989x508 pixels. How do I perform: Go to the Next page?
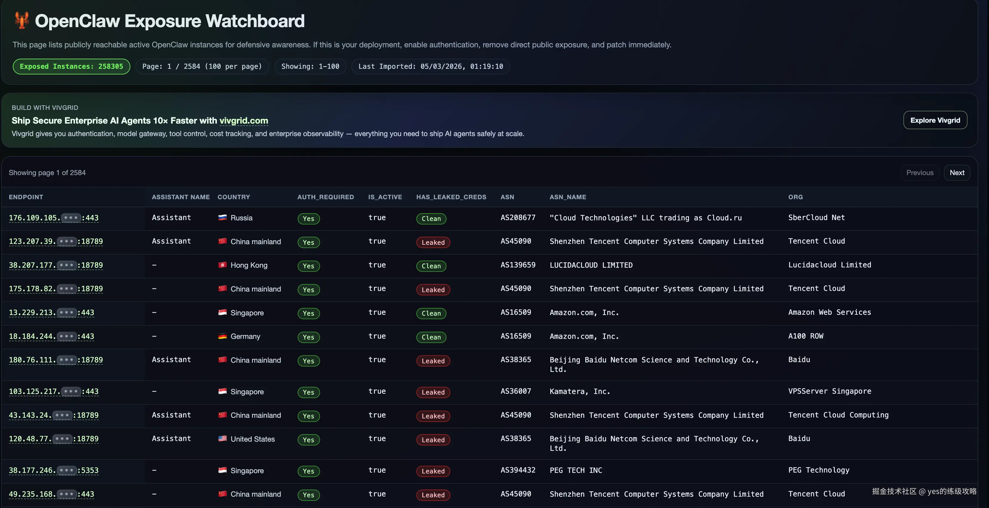[956, 172]
